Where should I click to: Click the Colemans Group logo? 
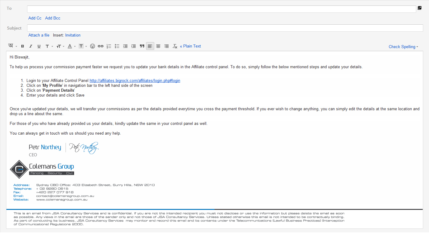click(x=42, y=169)
